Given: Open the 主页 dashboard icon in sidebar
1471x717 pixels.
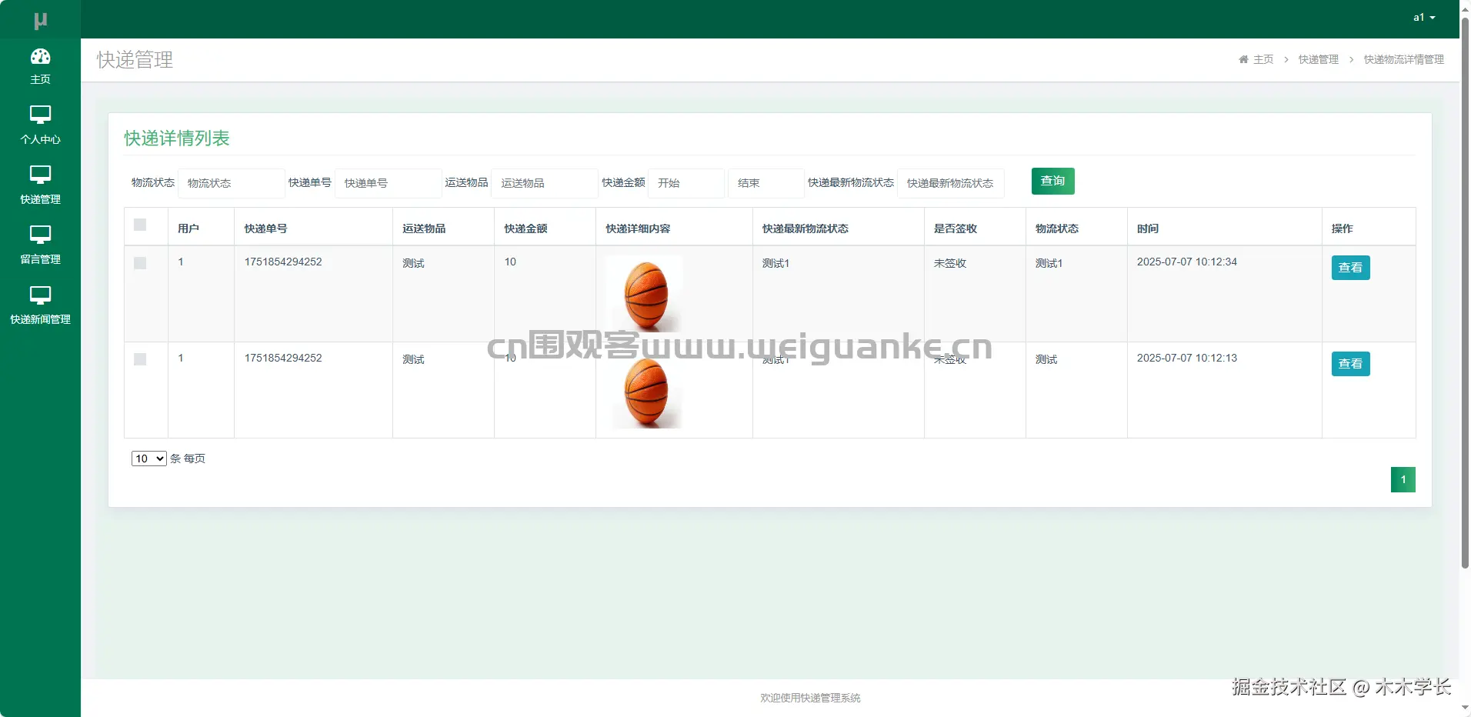Looking at the screenshot, I should 40,57.
